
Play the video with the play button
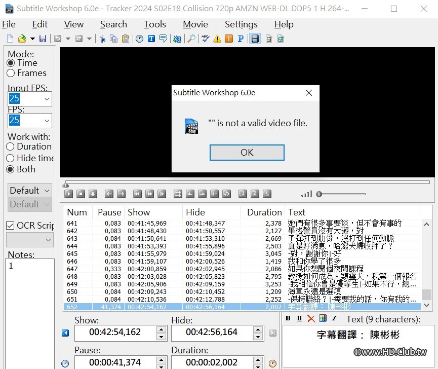pos(68,194)
